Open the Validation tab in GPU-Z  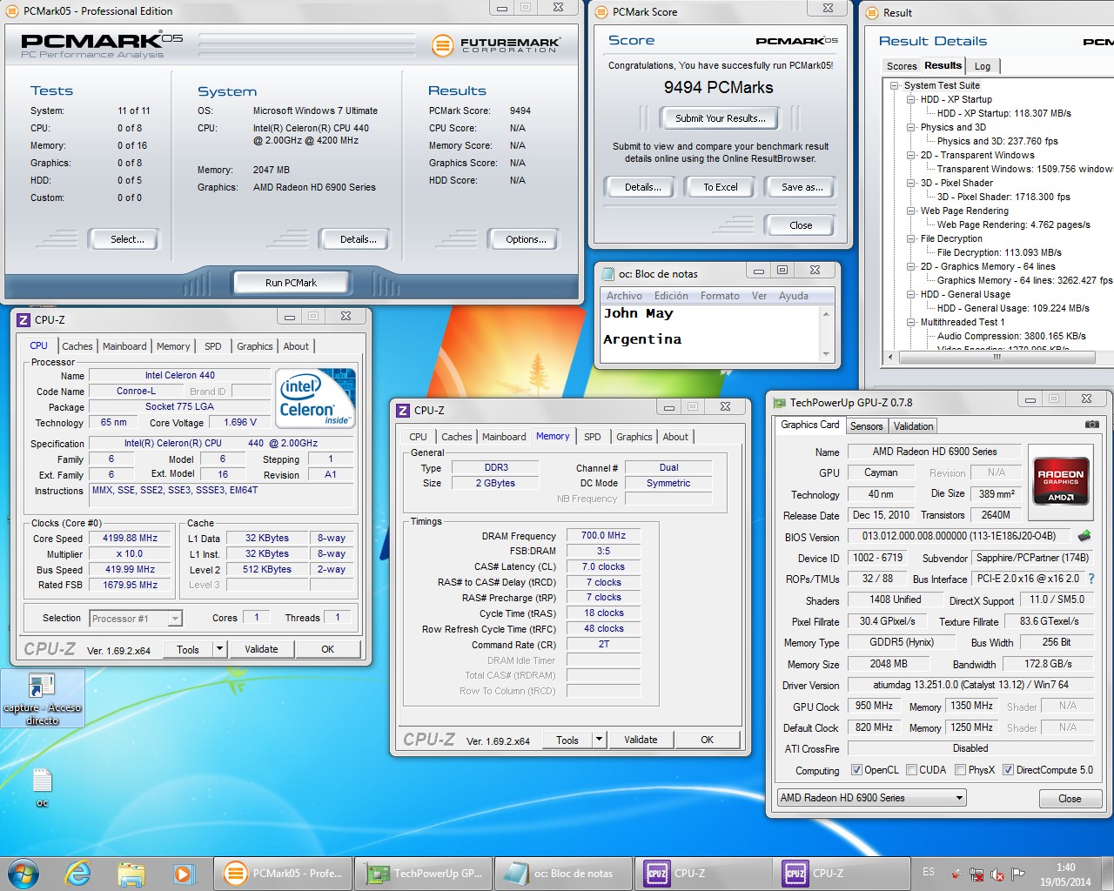[x=913, y=426]
